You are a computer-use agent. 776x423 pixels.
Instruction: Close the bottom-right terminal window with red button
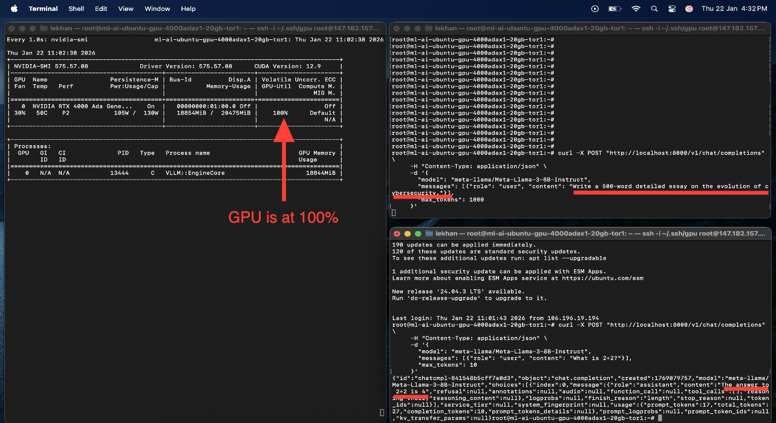pos(397,233)
